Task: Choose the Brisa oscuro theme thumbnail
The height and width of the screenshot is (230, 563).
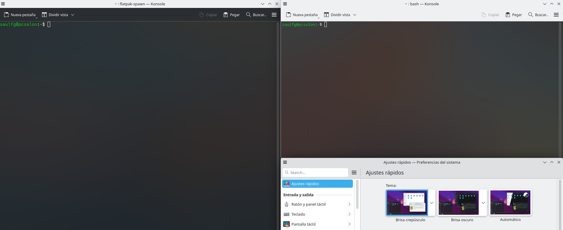Action: pos(458,203)
